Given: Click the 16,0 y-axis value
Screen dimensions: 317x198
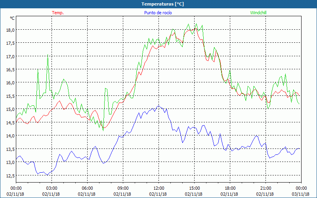Looking at the screenshot, I should coord(11,83).
